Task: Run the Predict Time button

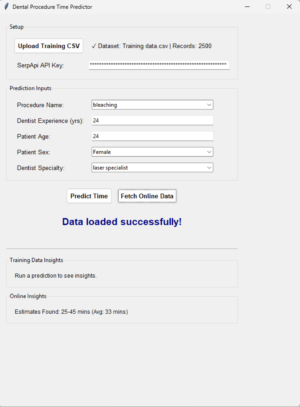Action: 89,196
